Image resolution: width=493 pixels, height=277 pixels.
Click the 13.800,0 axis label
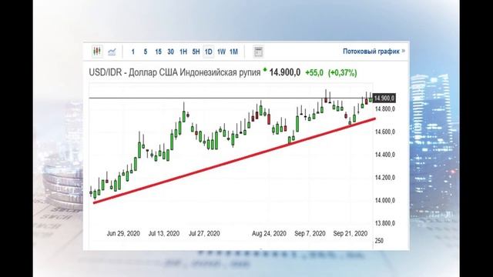[x=385, y=223]
